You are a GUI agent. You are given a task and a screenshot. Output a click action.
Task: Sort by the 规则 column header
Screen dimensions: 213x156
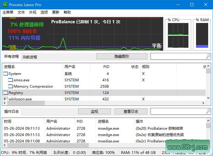point(158,67)
